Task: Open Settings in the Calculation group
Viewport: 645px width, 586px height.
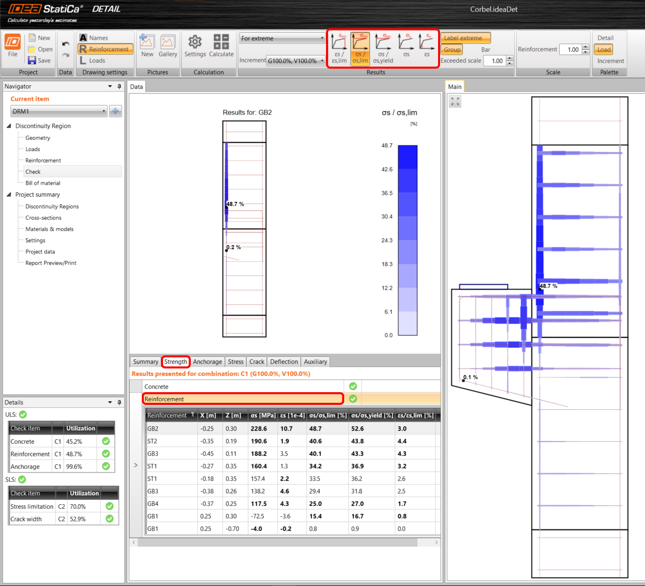Action: click(195, 46)
